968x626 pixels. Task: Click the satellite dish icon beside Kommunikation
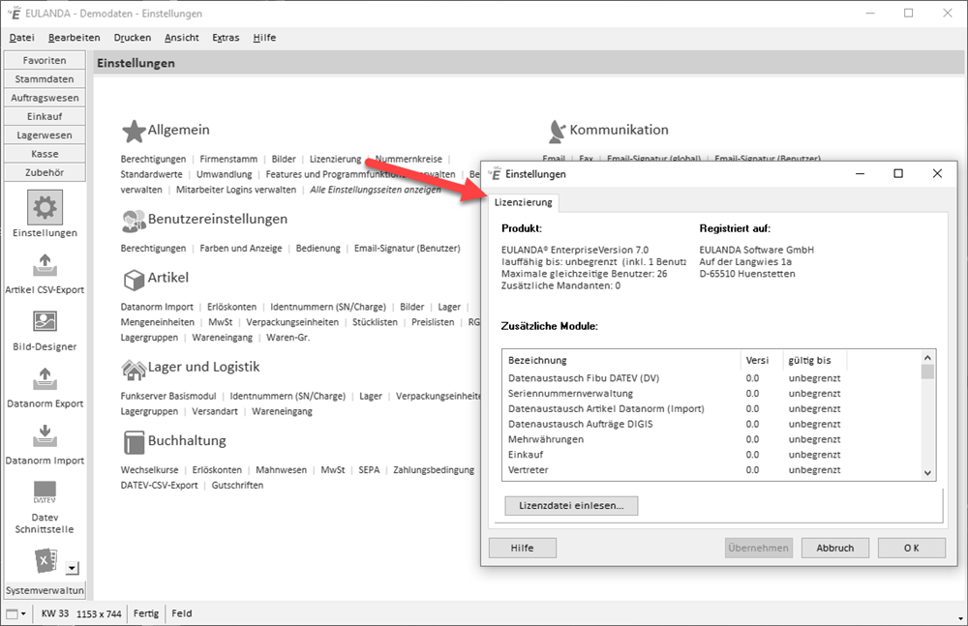click(x=557, y=131)
